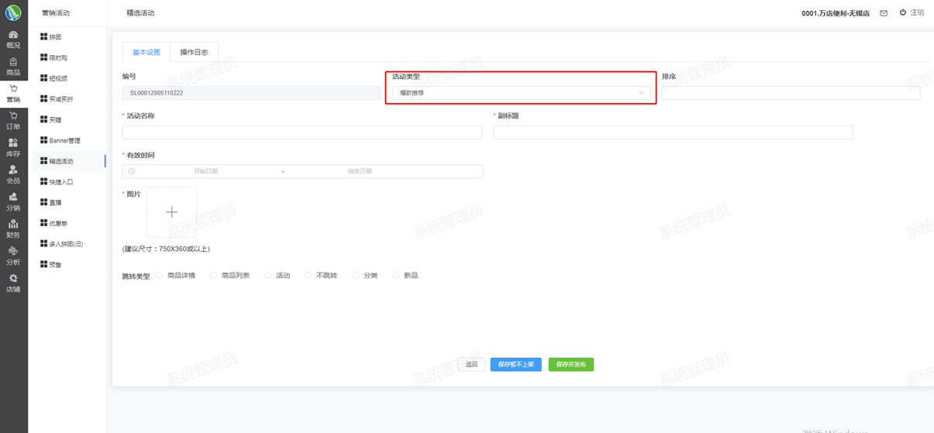Click the 编号 field SL00012005110222
The image size is (934, 433).
pyautogui.click(x=251, y=93)
